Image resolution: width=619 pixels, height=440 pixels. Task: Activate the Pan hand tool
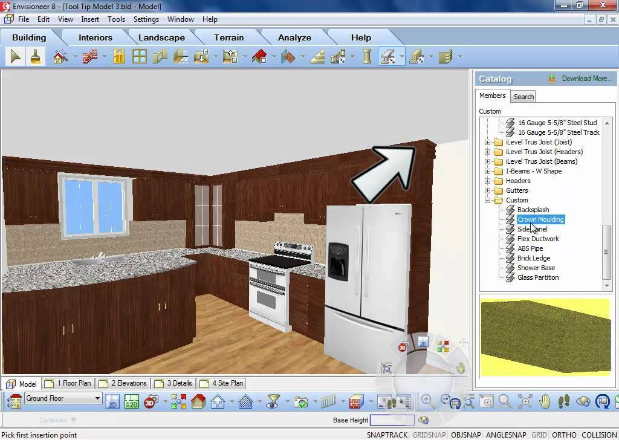click(545, 401)
